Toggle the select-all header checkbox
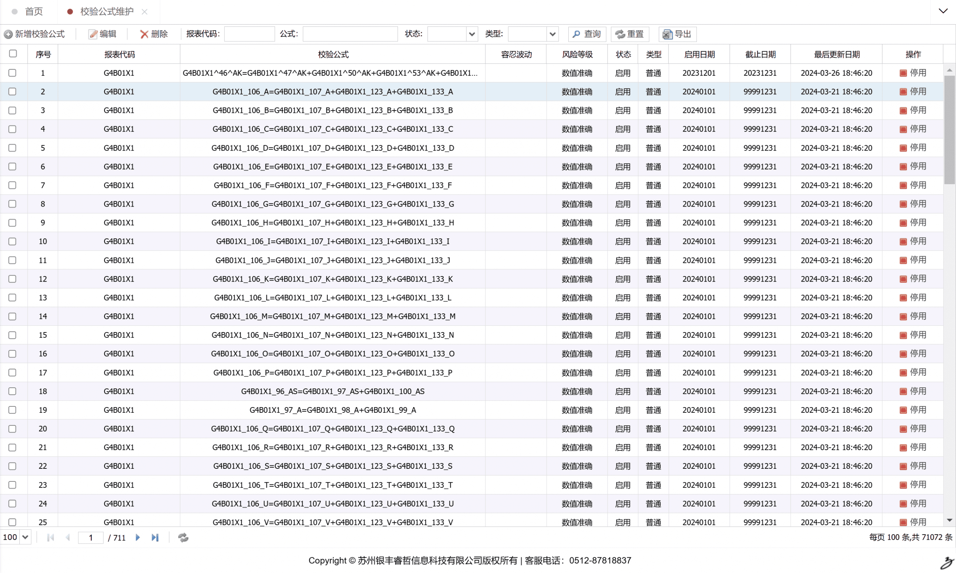956x573 pixels. [13, 54]
